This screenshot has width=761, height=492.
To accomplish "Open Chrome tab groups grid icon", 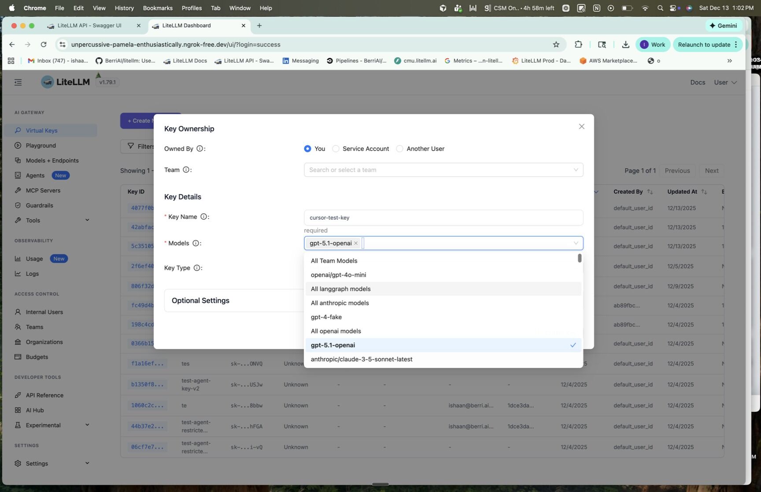I will pos(11,61).
